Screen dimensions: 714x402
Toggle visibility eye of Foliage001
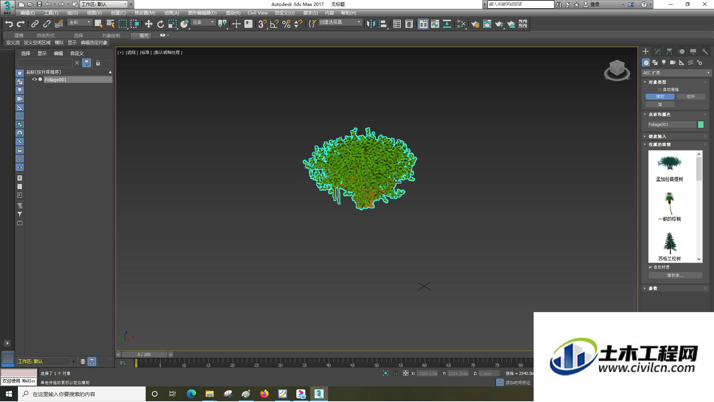(x=35, y=80)
